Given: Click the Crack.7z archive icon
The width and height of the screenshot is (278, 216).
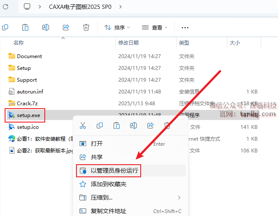Looking at the screenshot, I should click(12, 103).
